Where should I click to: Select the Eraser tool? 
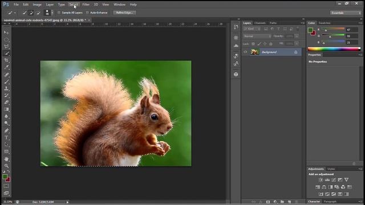coord(6,102)
